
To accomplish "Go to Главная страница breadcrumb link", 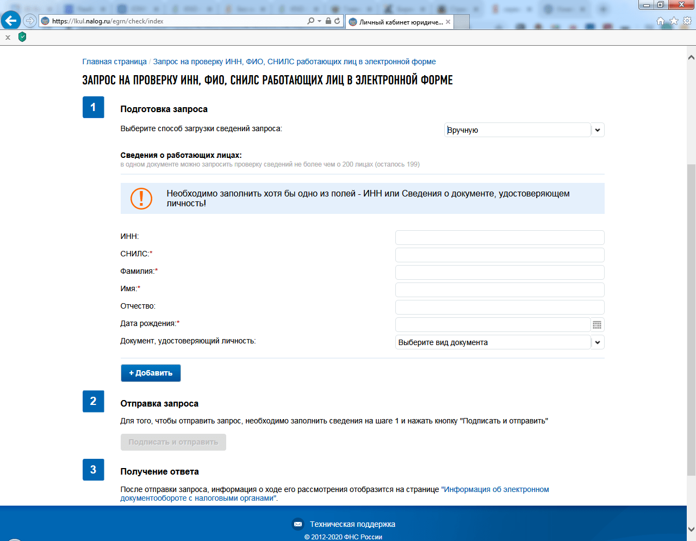I will pyautogui.click(x=114, y=62).
